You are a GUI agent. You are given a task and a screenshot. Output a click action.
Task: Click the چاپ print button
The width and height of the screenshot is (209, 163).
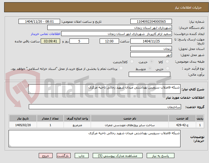82,156
